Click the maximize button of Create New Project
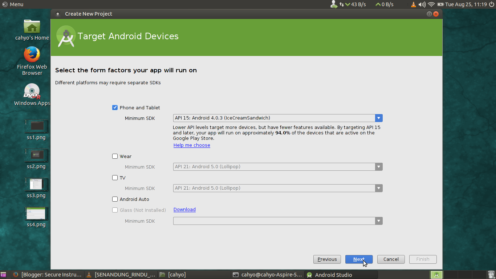This screenshot has width=496, height=279. pos(429,14)
